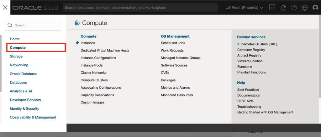Close the navigation menu with X icon
The width and height of the screenshot is (321, 137).
click(5, 8)
